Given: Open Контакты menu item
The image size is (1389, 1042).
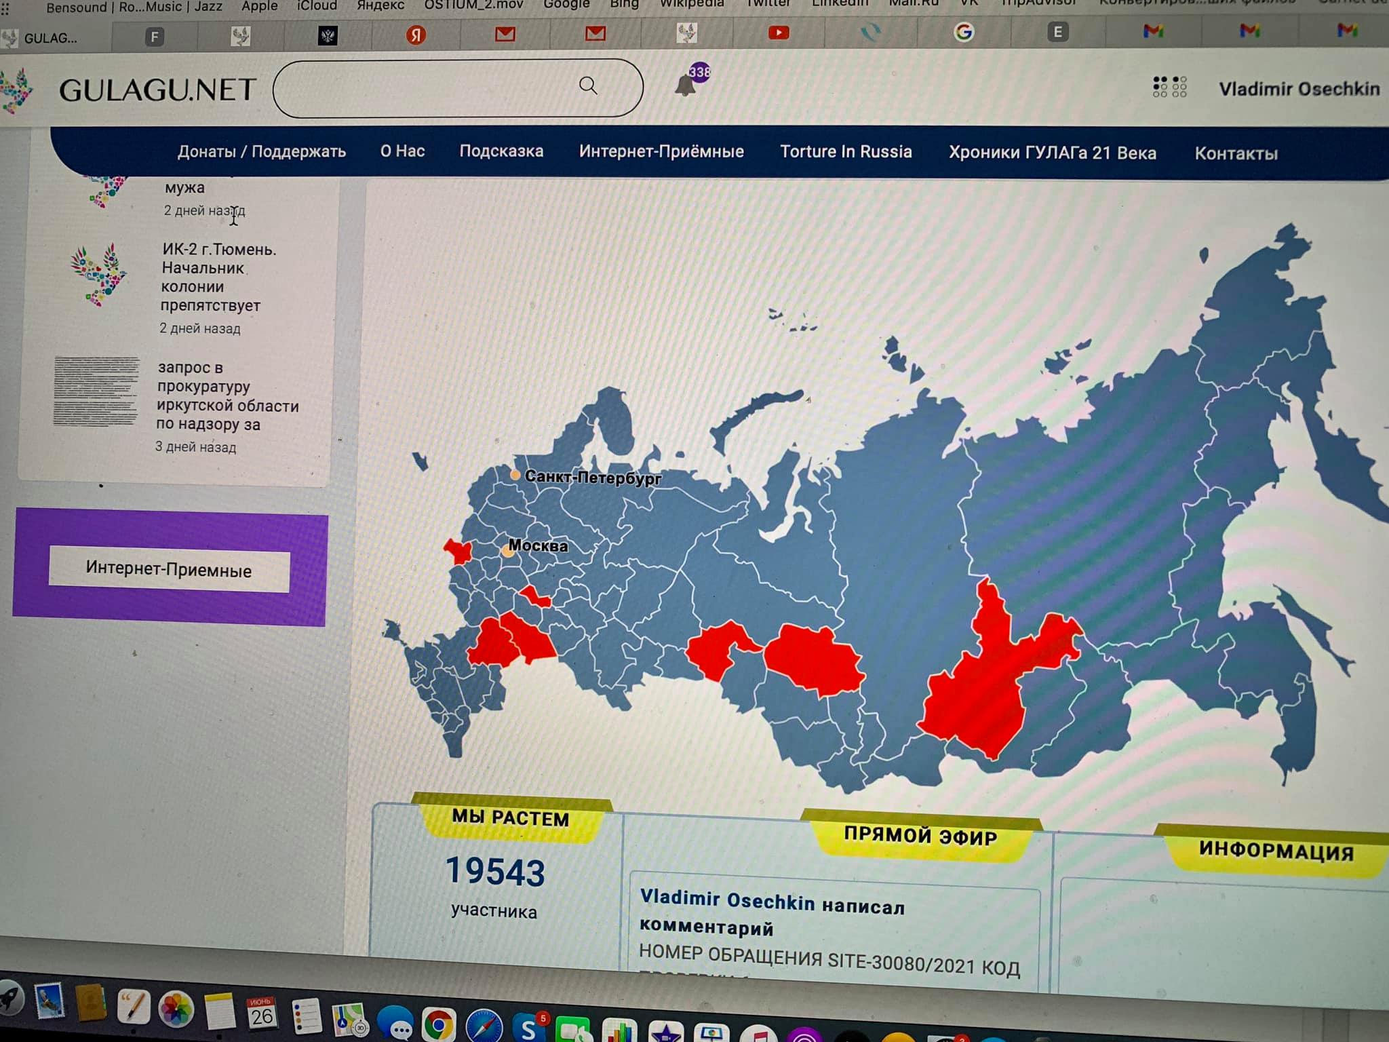Looking at the screenshot, I should tap(1236, 153).
